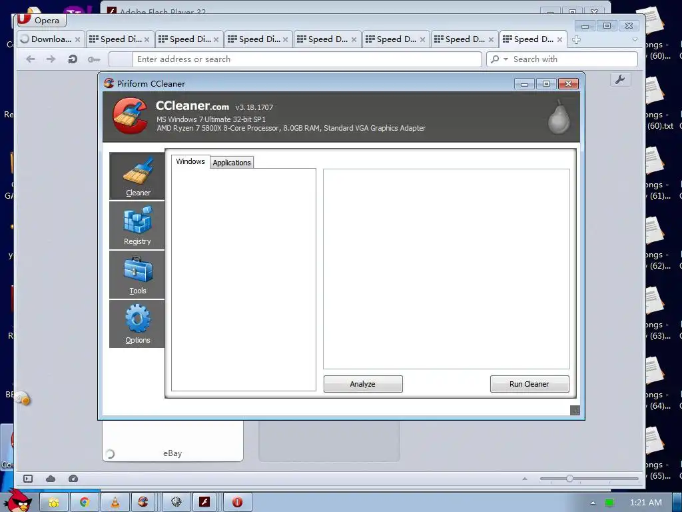This screenshot has width=682, height=512.
Task: Show hidden system tray icons
Action: 593,503
